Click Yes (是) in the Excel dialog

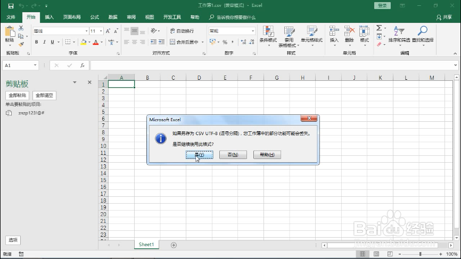(199, 155)
